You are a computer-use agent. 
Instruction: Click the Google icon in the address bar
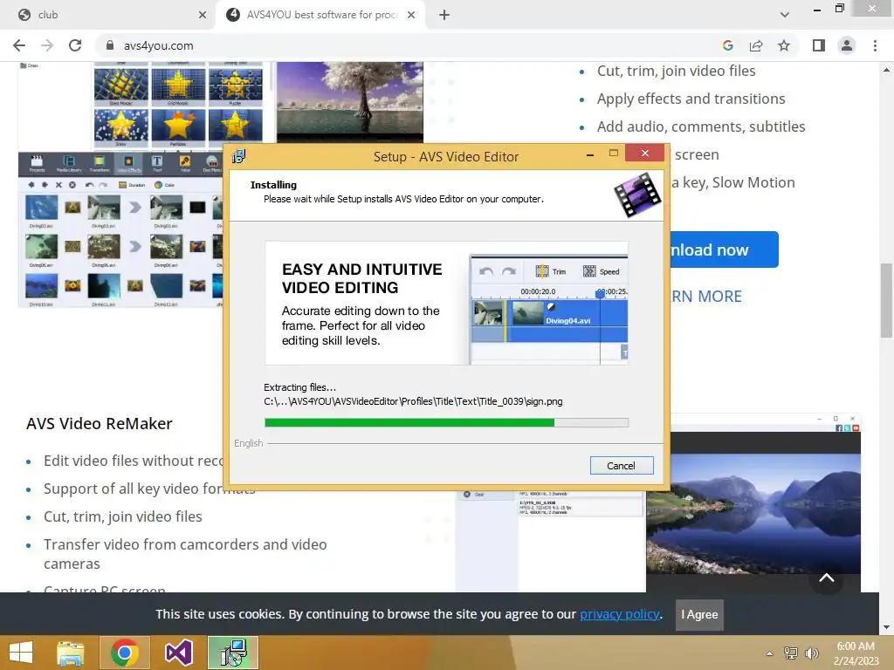coord(727,45)
